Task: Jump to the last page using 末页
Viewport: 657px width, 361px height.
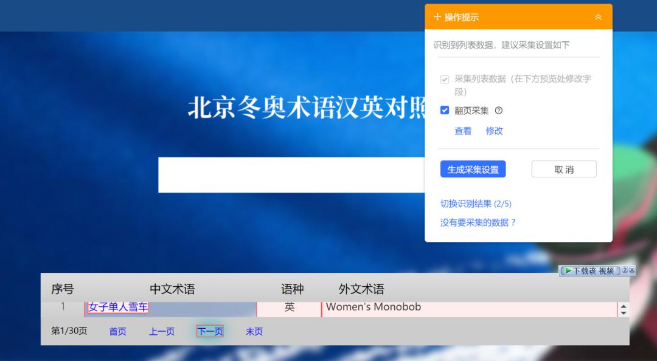Action: 254,331
